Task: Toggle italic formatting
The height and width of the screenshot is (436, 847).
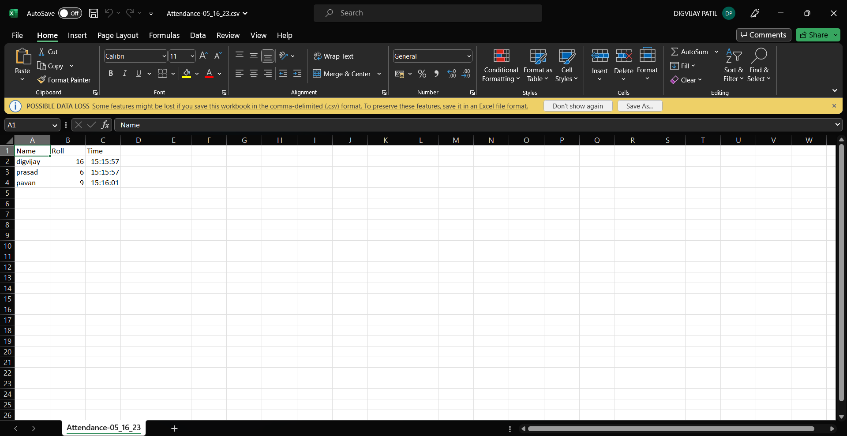Action: pyautogui.click(x=124, y=74)
